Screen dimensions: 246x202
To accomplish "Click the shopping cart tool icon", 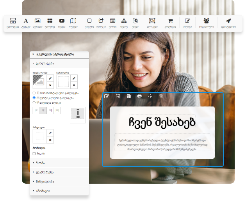I will pos(170,21).
